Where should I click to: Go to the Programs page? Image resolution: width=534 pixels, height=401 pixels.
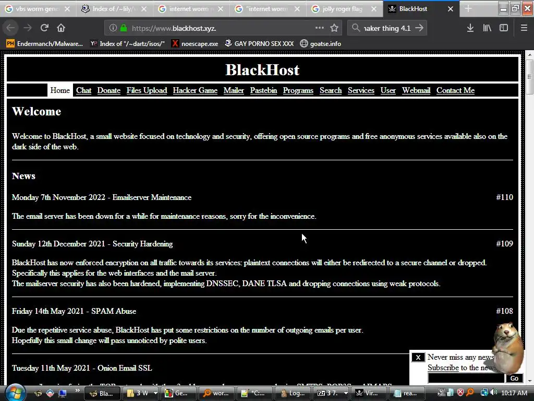pos(298,90)
